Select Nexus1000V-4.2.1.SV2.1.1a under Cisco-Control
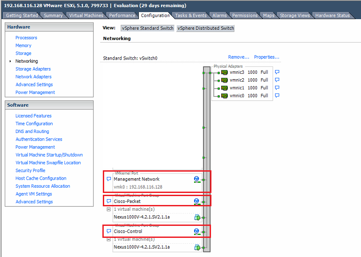The image size is (361, 257). point(142,247)
